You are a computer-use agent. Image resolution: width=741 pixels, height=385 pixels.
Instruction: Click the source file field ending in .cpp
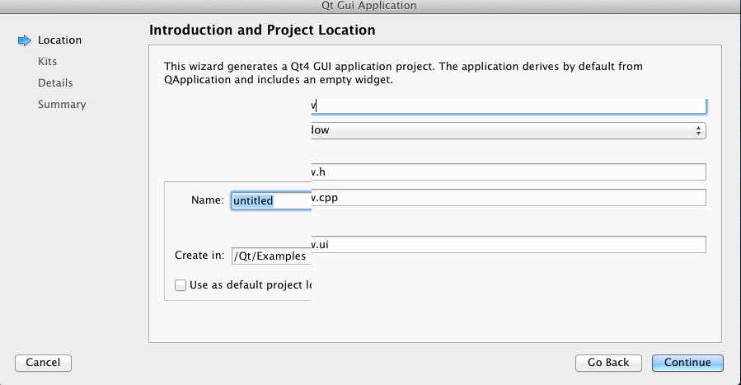point(507,198)
